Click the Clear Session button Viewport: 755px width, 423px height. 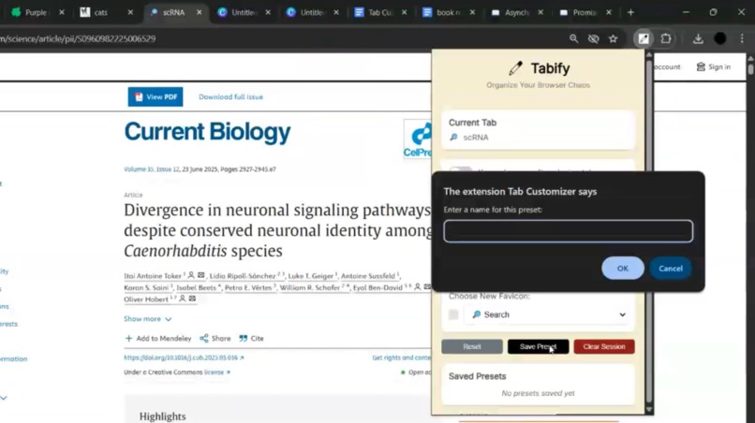(x=604, y=346)
